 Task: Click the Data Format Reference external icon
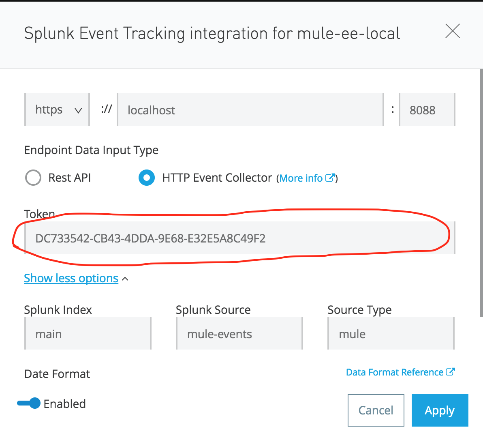[x=451, y=372]
